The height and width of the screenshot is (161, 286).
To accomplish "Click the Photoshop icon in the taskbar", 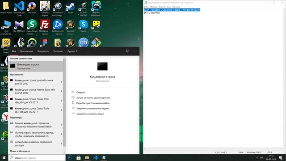I will (70, 158).
